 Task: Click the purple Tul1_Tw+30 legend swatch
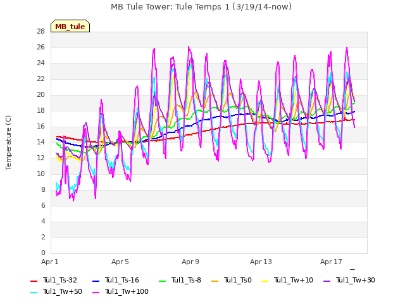(327, 281)
